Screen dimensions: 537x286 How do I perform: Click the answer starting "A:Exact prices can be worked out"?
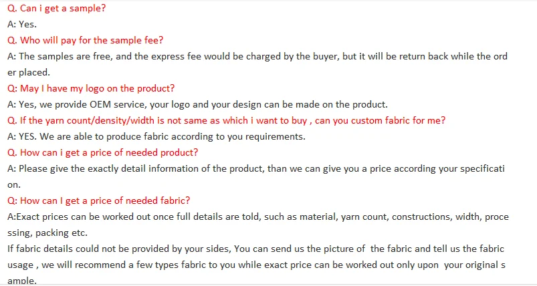(x=257, y=217)
